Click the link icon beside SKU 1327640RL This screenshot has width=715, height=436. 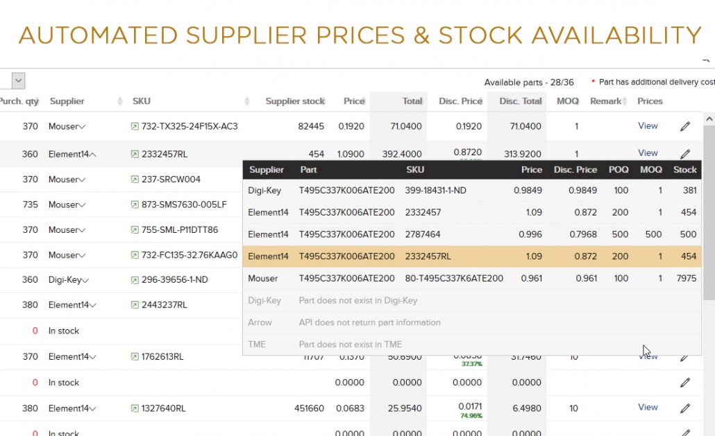point(134,408)
